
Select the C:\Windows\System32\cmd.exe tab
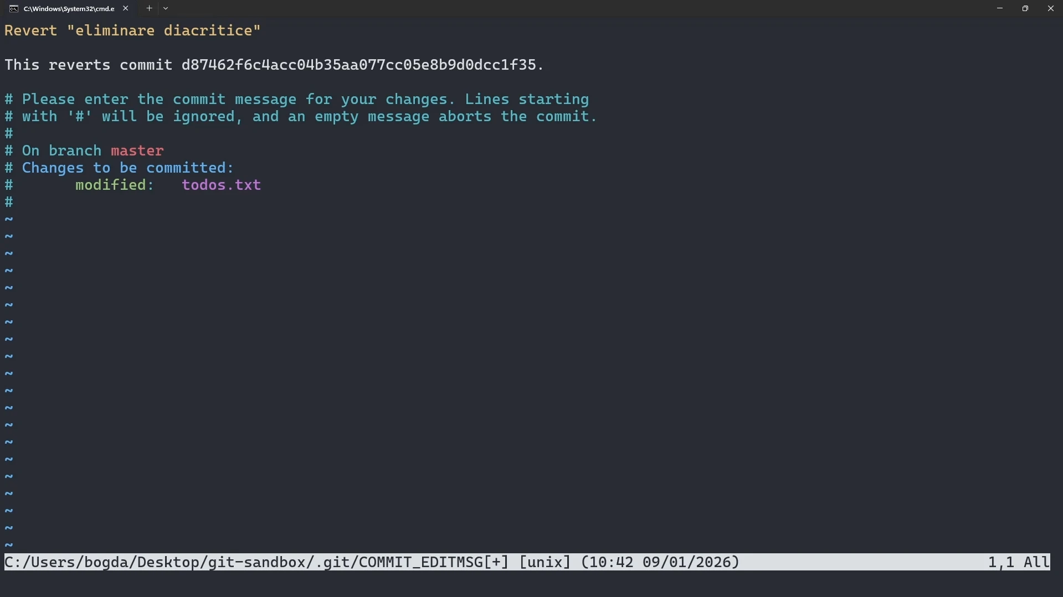pyautogui.click(x=69, y=8)
